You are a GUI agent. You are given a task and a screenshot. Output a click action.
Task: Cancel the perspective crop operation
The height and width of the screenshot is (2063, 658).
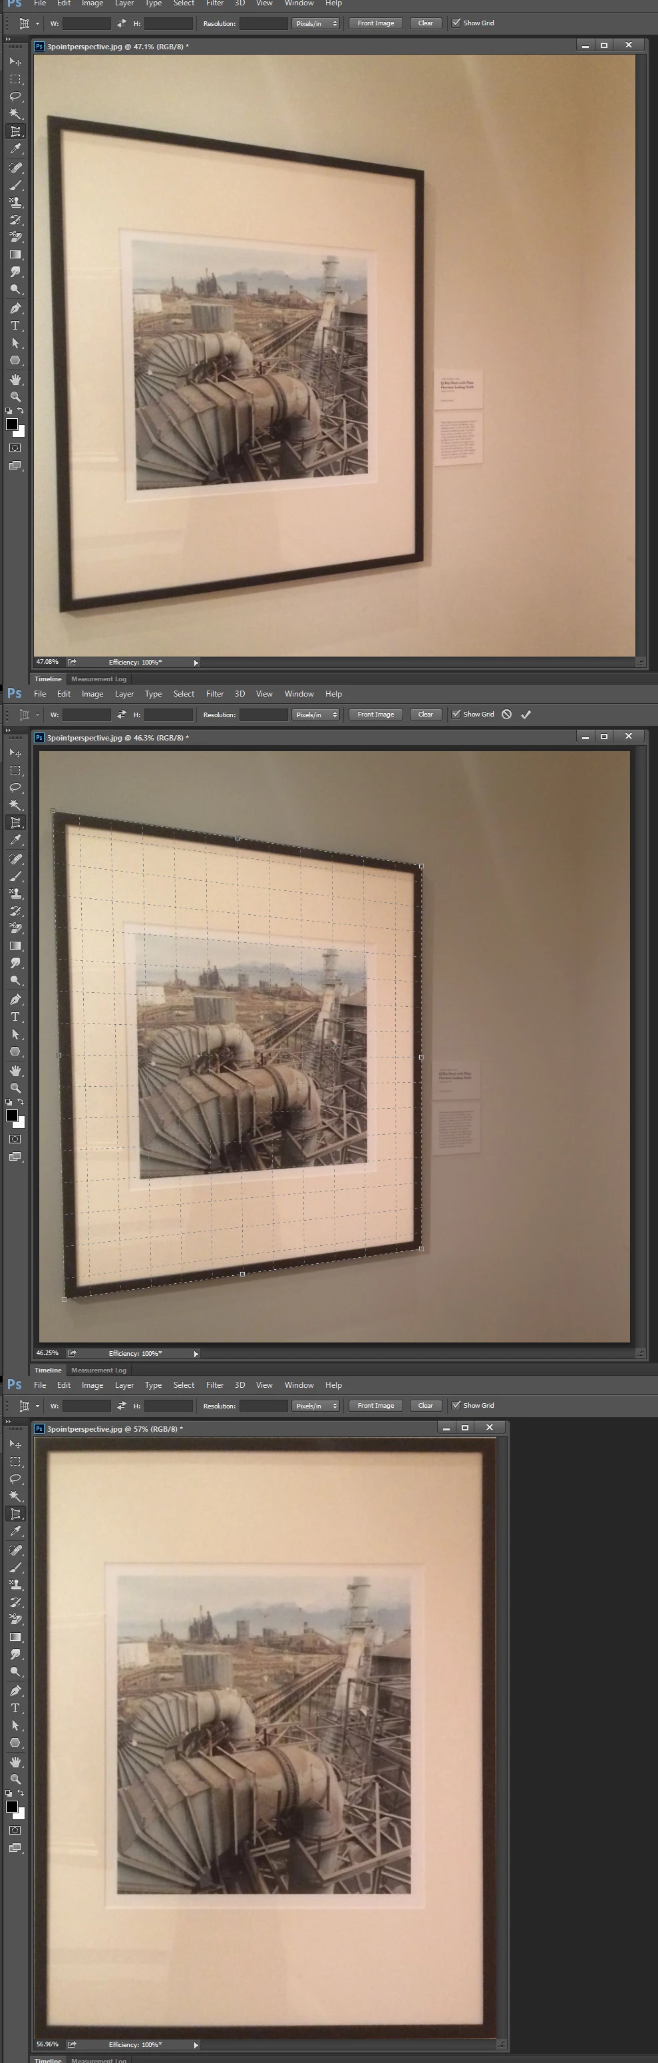tap(507, 715)
